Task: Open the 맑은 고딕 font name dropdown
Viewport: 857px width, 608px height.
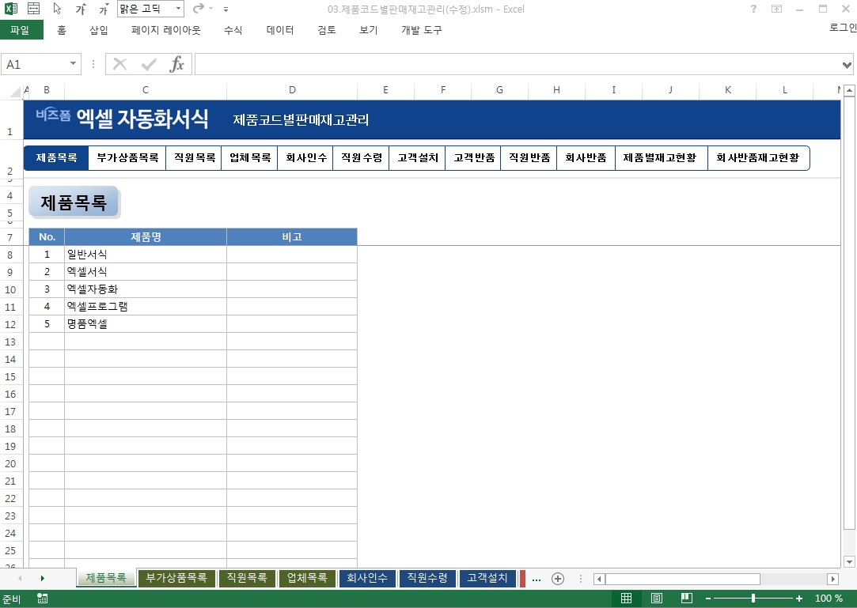Action: (x=178, y=9)
